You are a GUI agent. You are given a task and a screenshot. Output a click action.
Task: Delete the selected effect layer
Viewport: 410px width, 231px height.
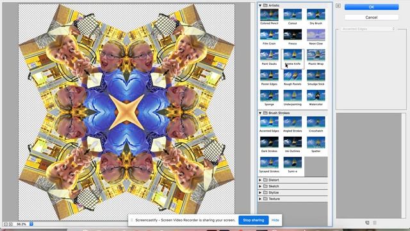[x=375, y=223]
